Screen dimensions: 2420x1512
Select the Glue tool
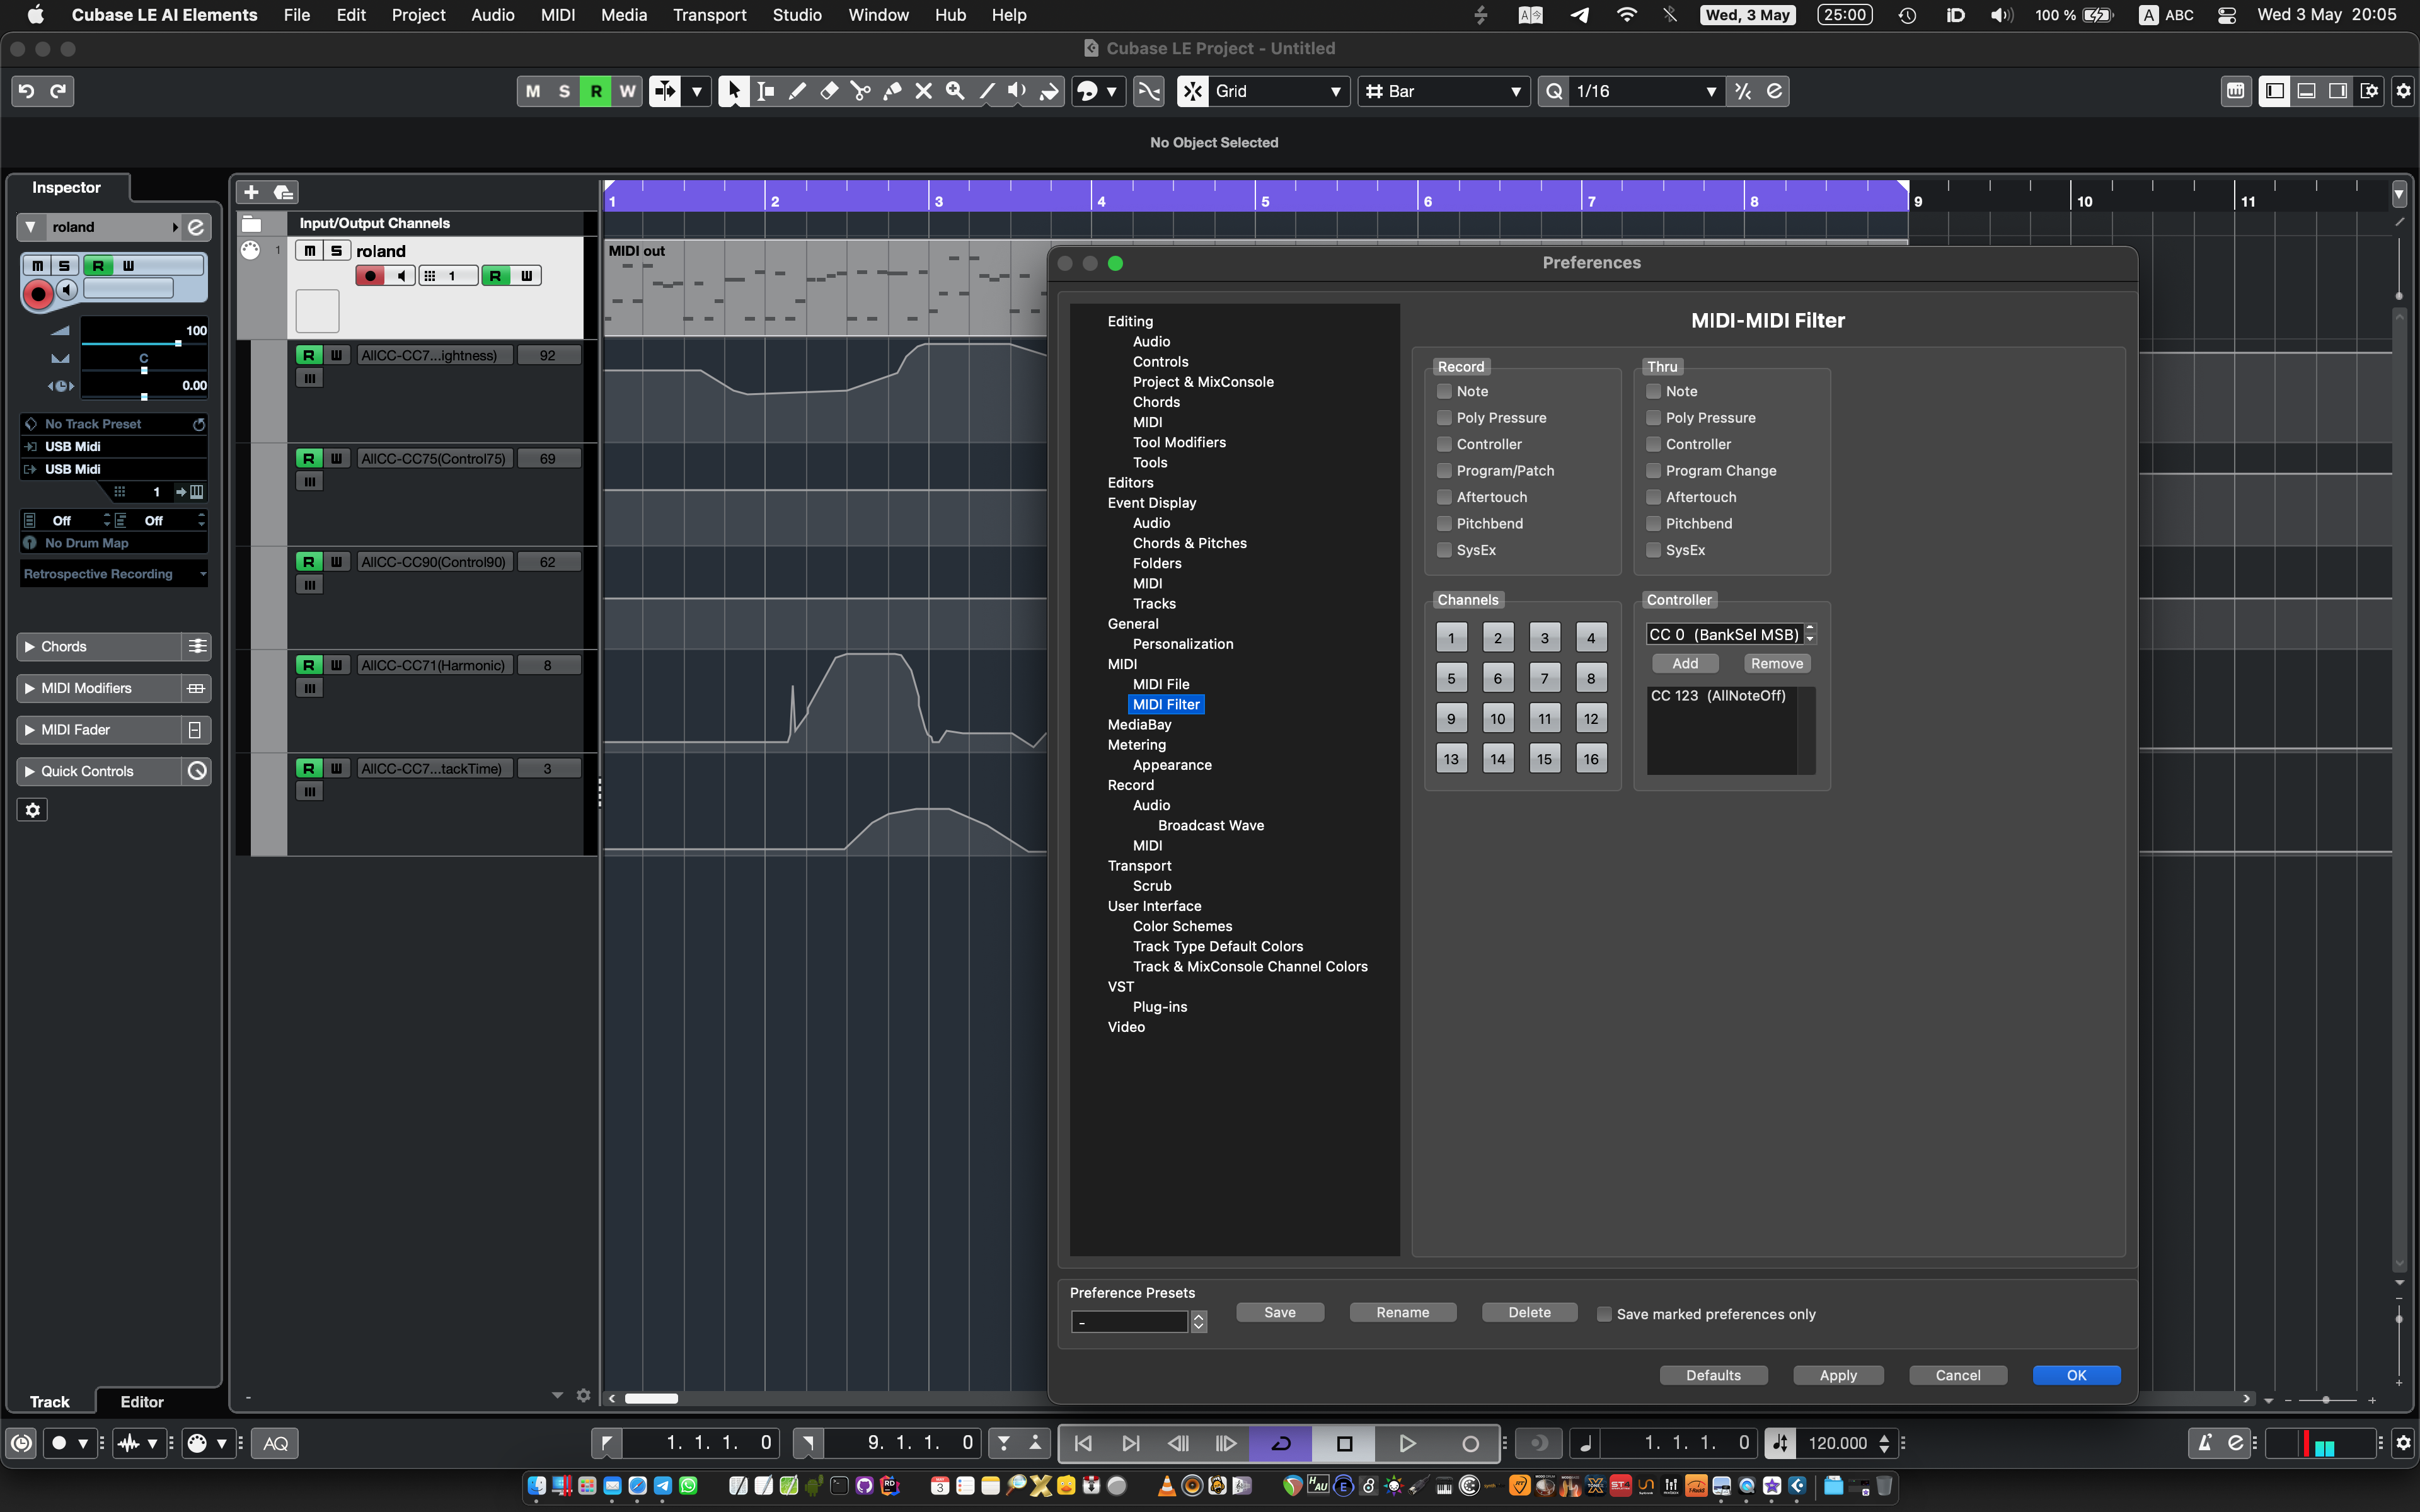[x=892, y=91]
